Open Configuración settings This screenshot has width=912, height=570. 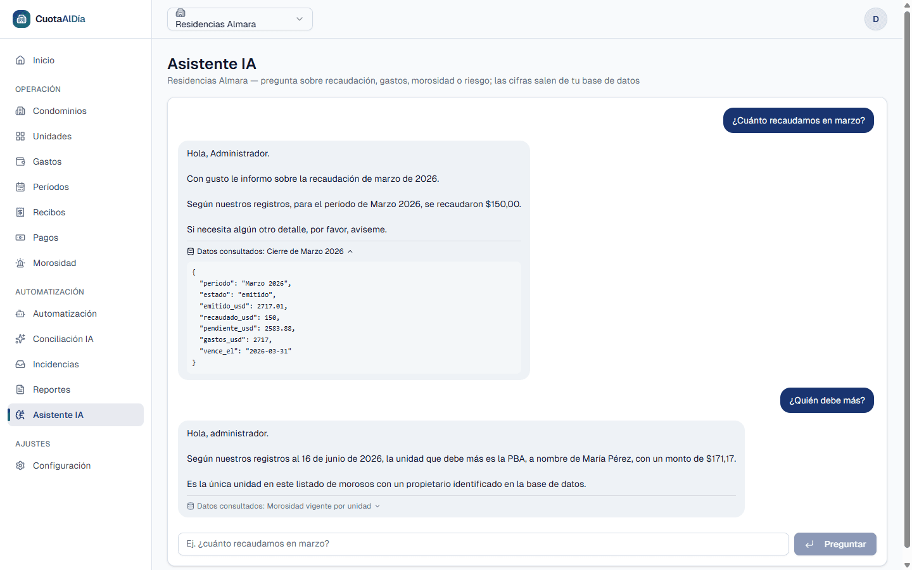click(75, 465)
